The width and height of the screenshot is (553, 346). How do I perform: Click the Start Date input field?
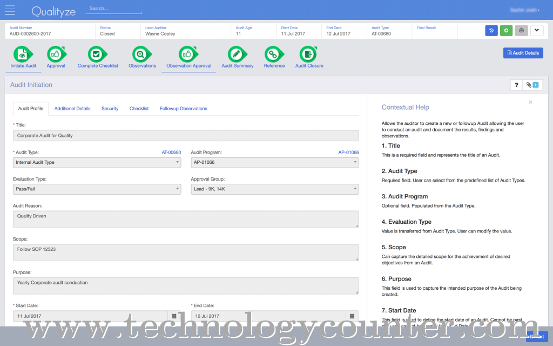coord(90,316)
